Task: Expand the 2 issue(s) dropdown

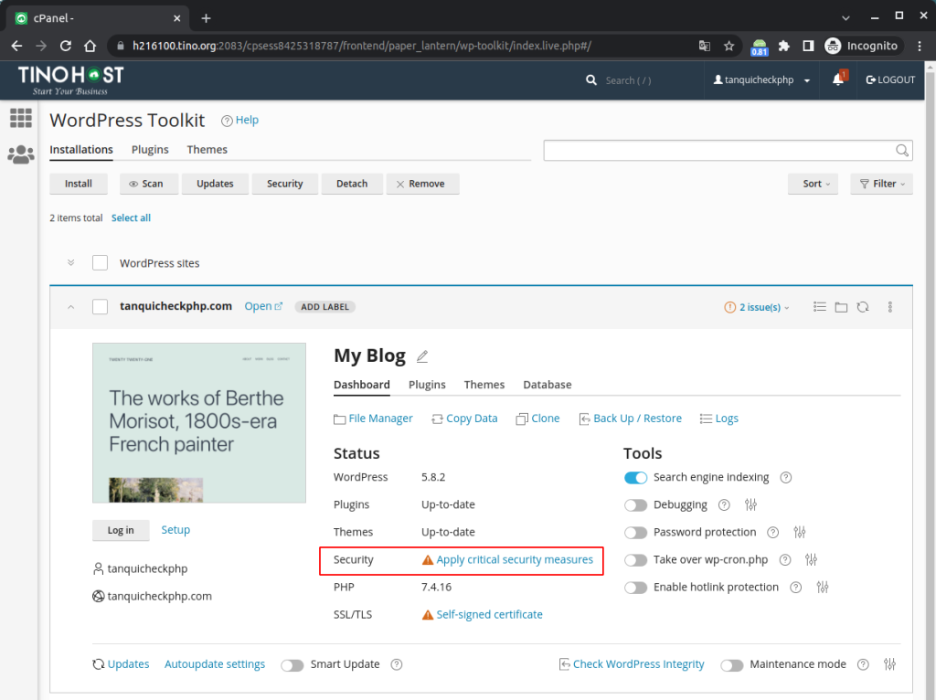Action: [757, 307]
